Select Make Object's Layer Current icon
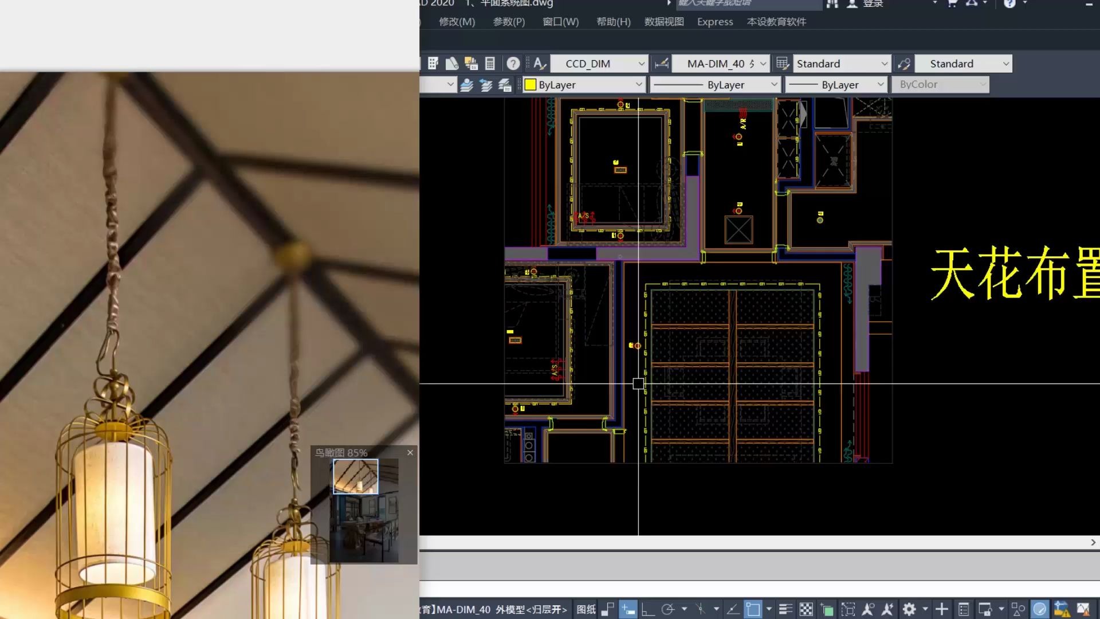This screenshot has height=619, width=1100. click(x=466, y=84)
